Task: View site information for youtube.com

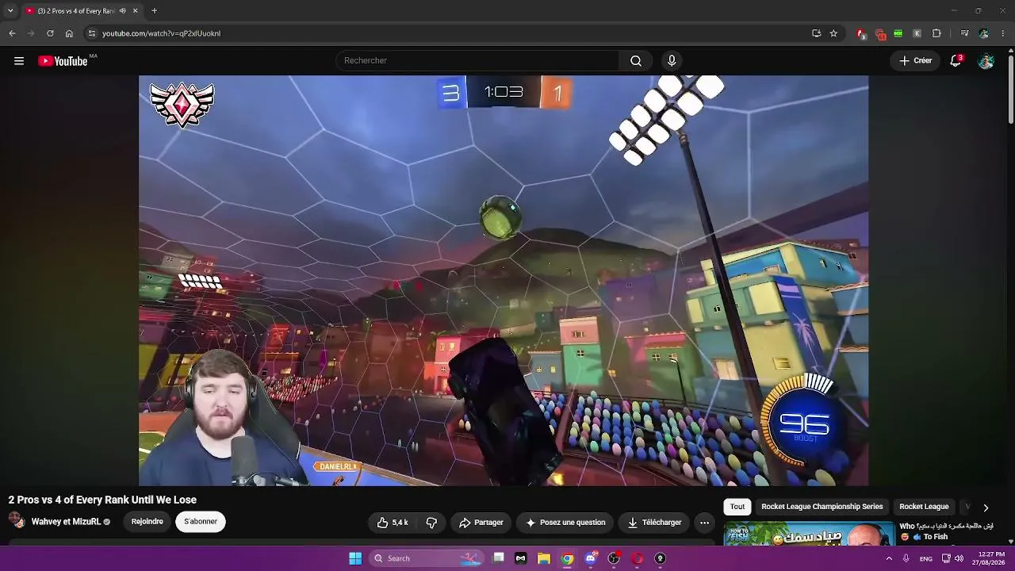Action: click(92, 33)
